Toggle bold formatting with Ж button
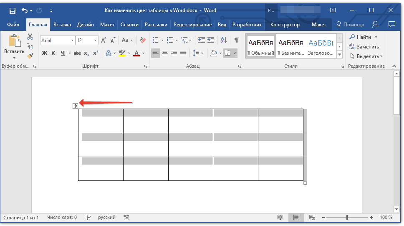Viewport: 404px width, 226px height. 45,53
